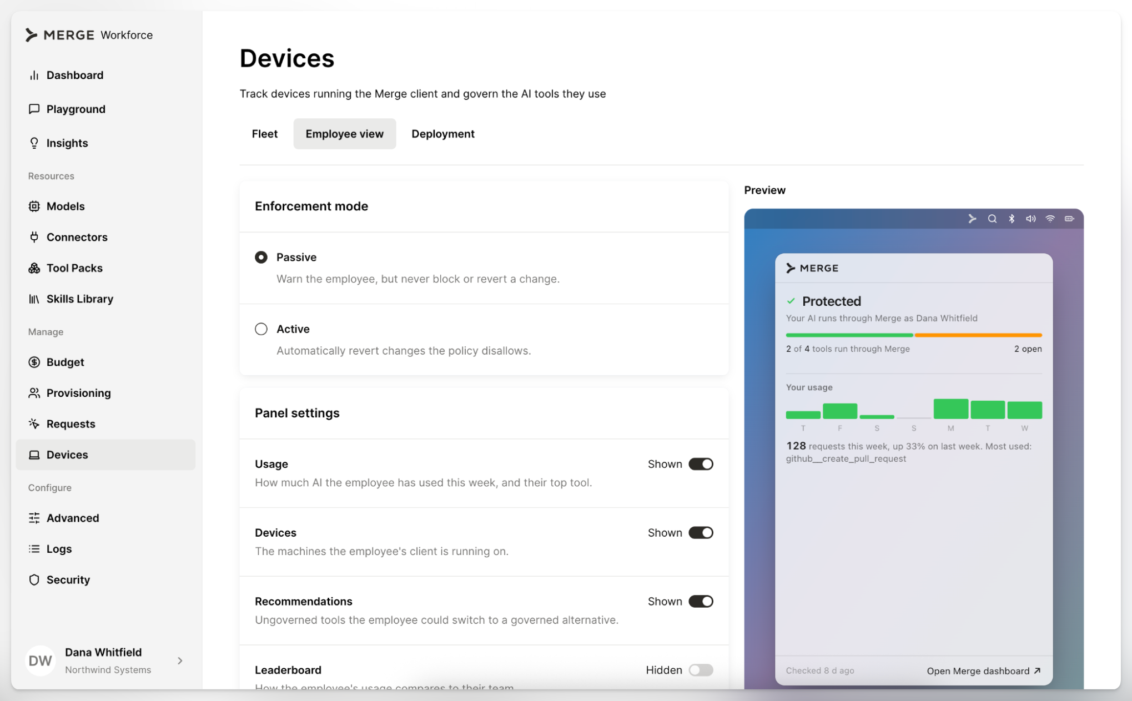Click the search magnifier in preview menu bar
The image size is (1132, 701).
tap(992, 219)
